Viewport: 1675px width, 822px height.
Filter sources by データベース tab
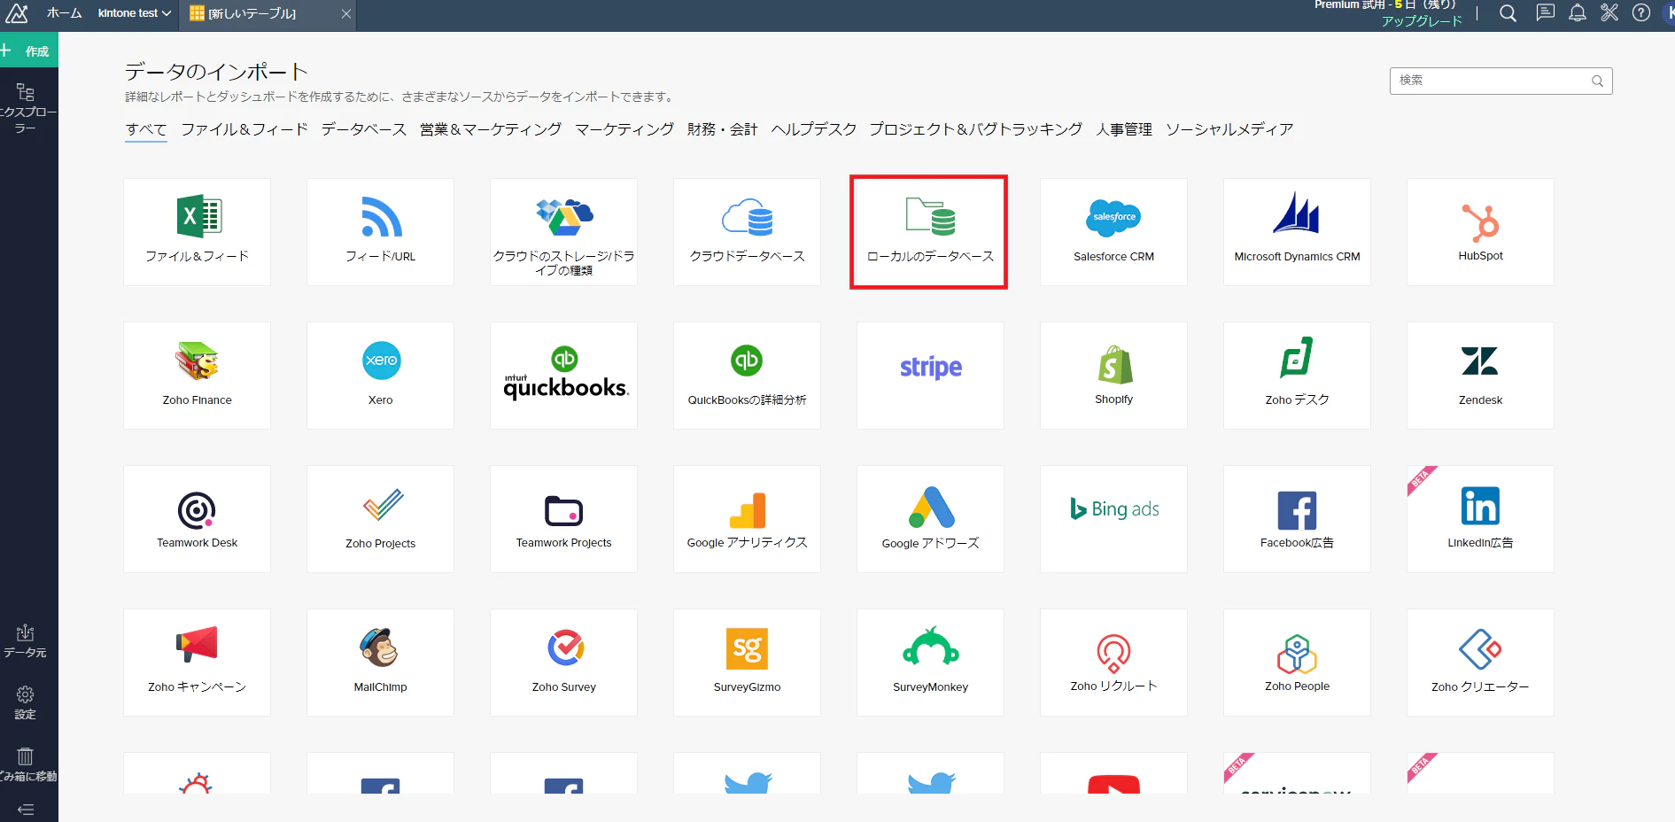364,129
